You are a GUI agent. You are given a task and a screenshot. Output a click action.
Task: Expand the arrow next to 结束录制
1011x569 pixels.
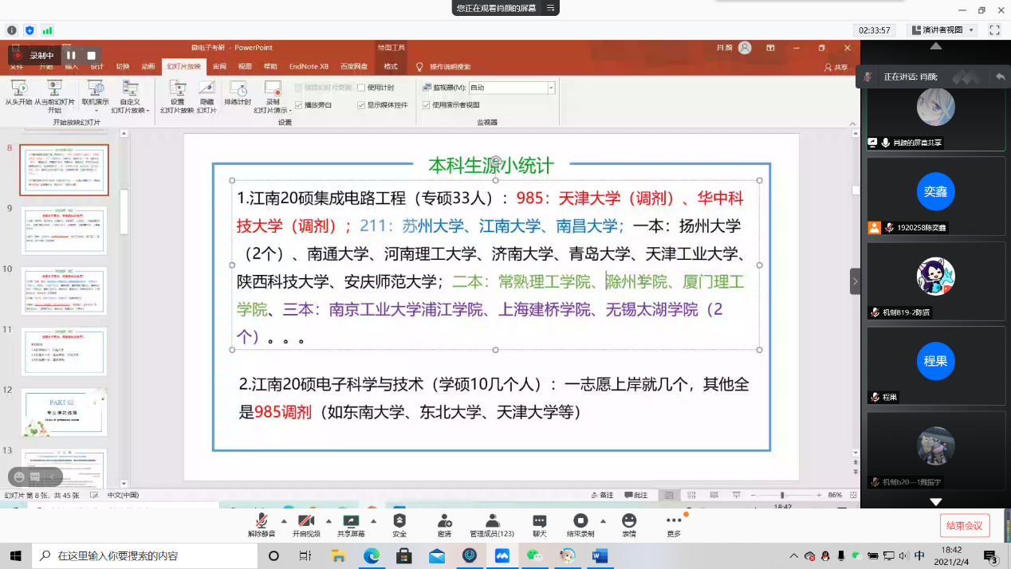point(603,521)
